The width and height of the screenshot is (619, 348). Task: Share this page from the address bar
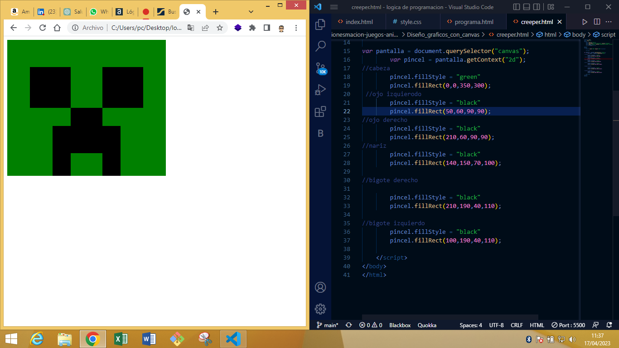(x=205, y=28)
